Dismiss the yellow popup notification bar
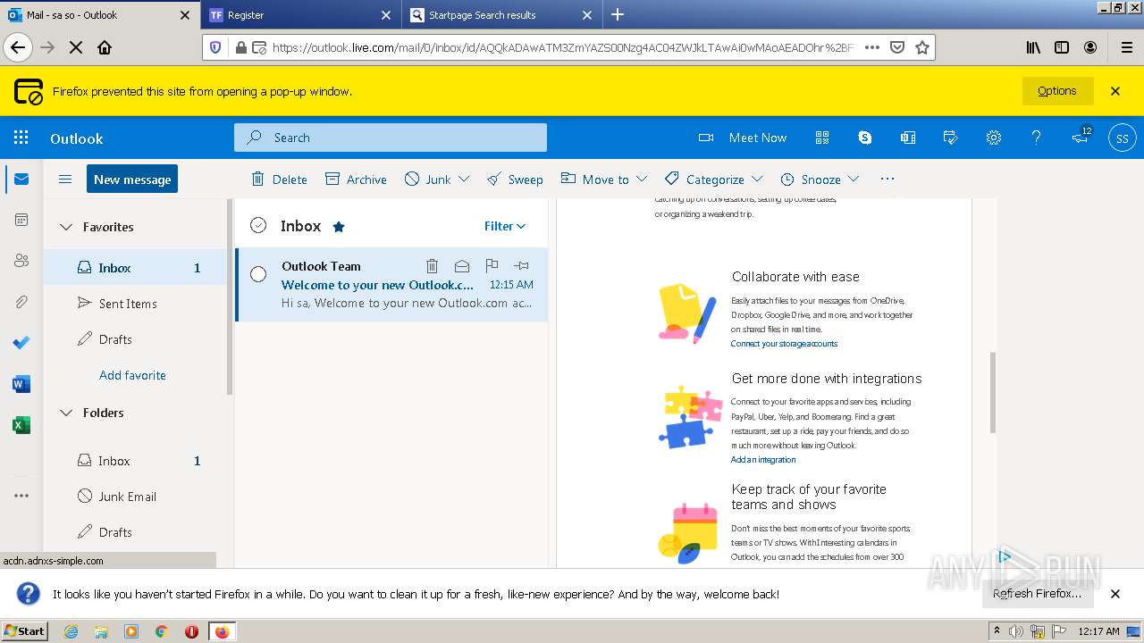 point(1115,91)
